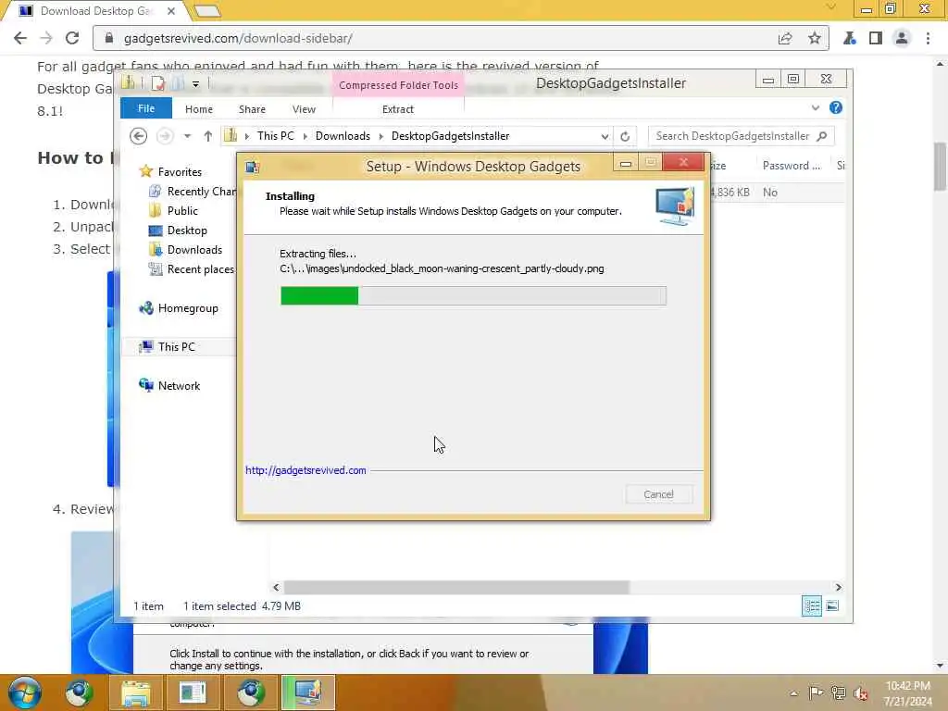Open the Windows Start button
The width and height of the screenshot is (948, 711).
point(25,692)
